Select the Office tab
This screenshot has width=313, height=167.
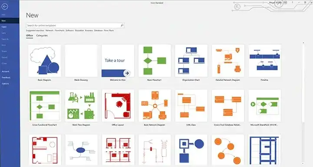(x=30, y=36)
